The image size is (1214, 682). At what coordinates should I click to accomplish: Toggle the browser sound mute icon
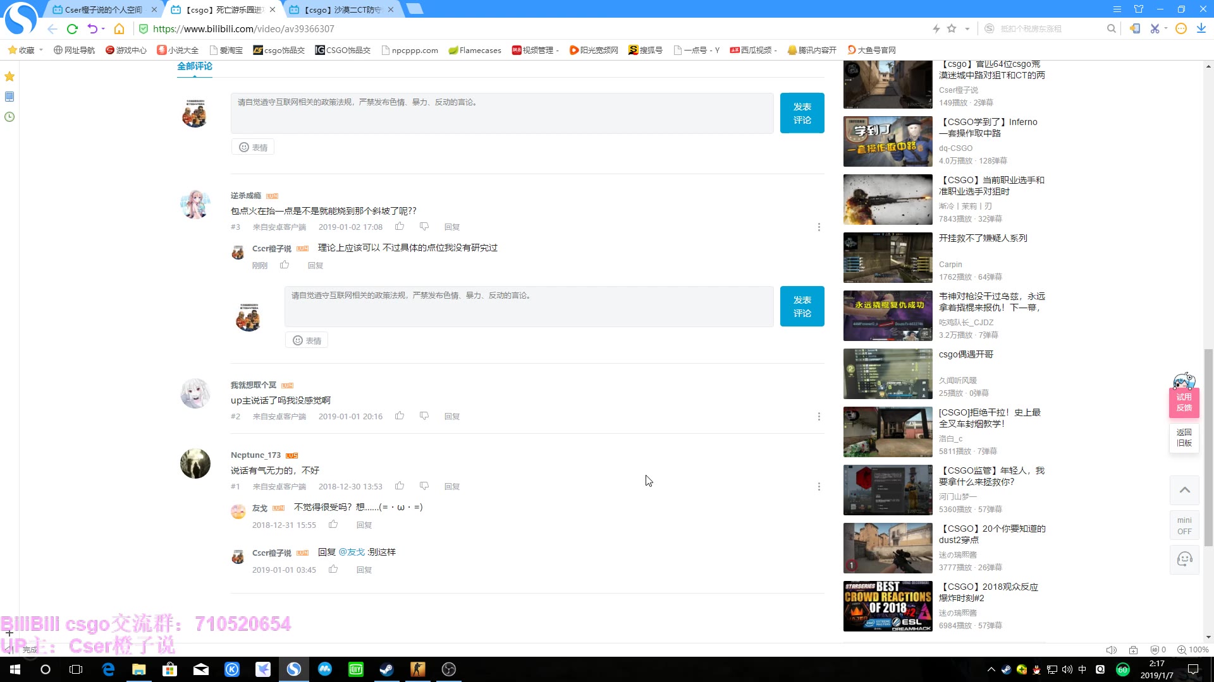[x=1111, y=650]
